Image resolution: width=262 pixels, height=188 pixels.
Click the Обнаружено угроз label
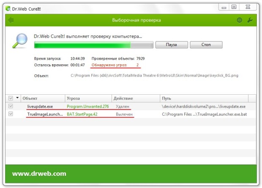(109, 65)
